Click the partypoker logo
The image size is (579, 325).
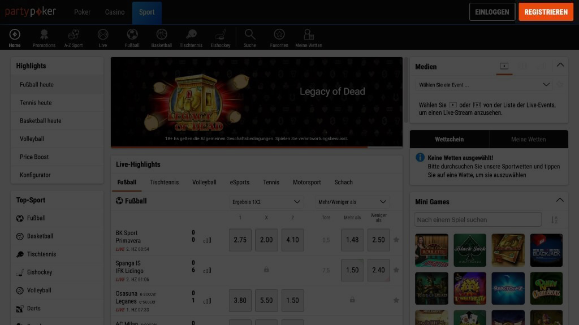point(31,12)
